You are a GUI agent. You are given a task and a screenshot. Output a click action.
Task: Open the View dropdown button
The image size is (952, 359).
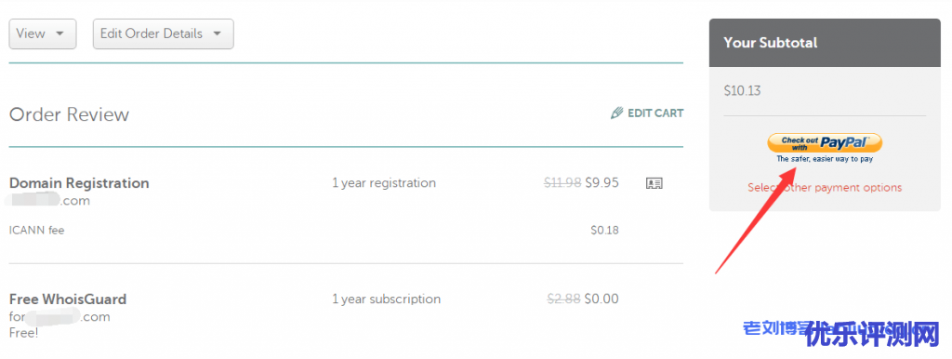click(x=43, y=34)
